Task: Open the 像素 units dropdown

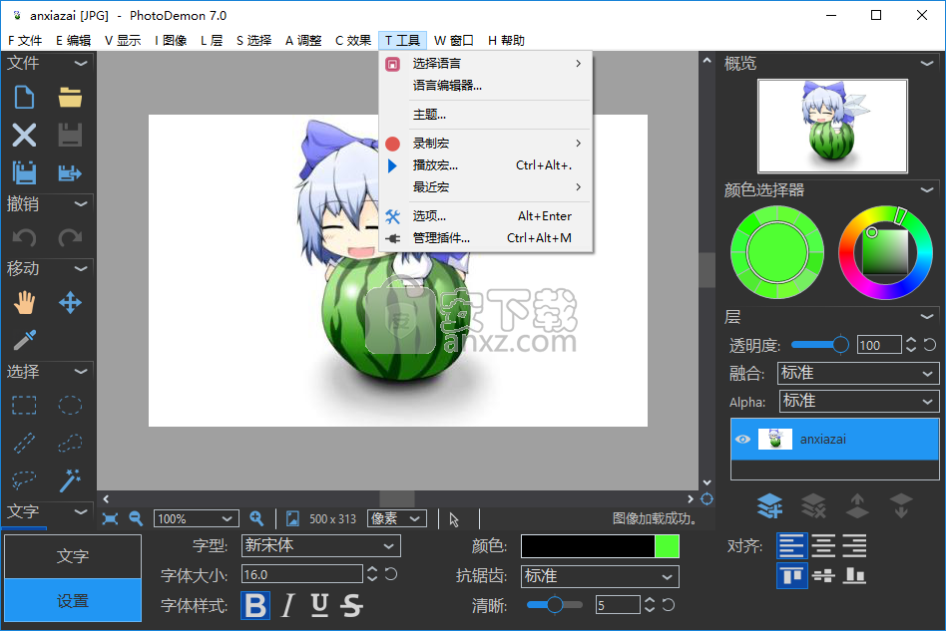Action: tap(397, 519)
